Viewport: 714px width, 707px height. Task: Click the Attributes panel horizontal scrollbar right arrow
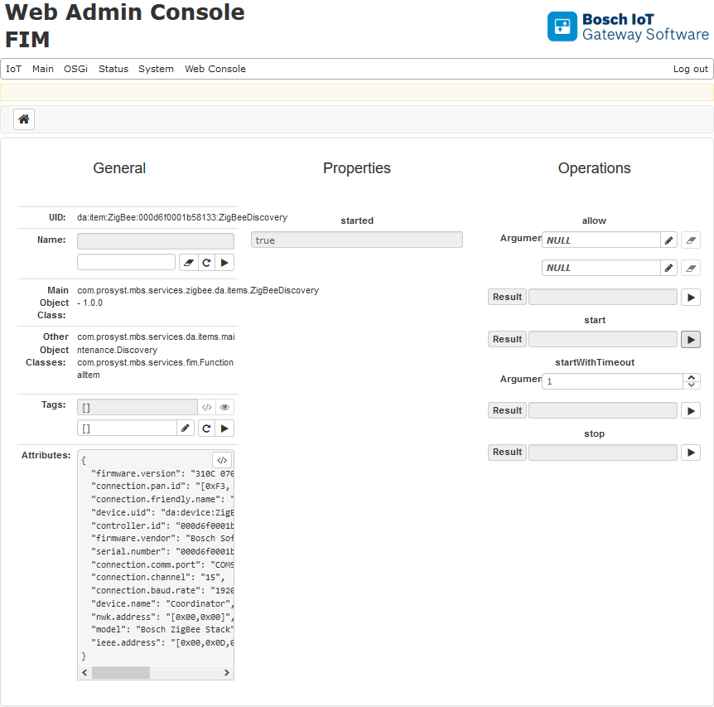point(224,672)
